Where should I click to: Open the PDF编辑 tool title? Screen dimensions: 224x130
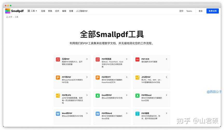[145, 113]
